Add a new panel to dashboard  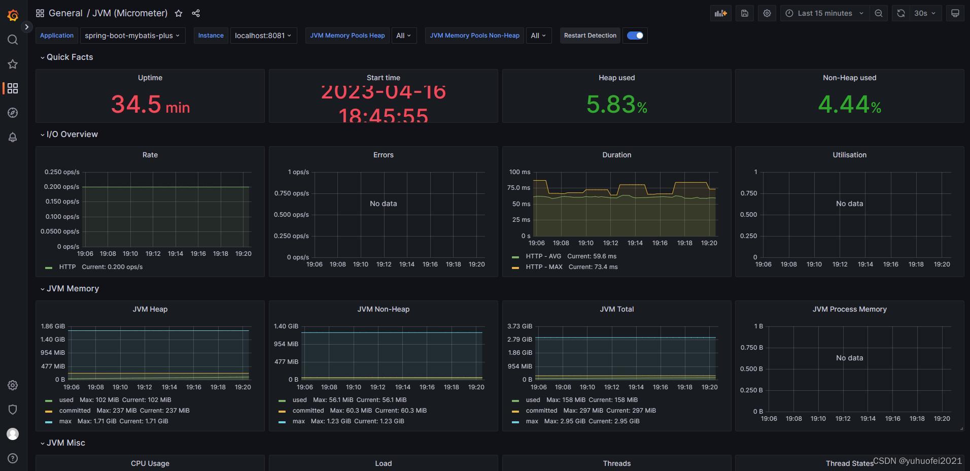pos(721,13)
